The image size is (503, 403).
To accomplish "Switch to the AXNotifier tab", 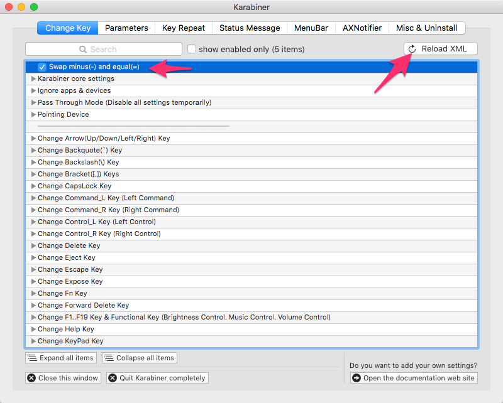I will [362, 28].
